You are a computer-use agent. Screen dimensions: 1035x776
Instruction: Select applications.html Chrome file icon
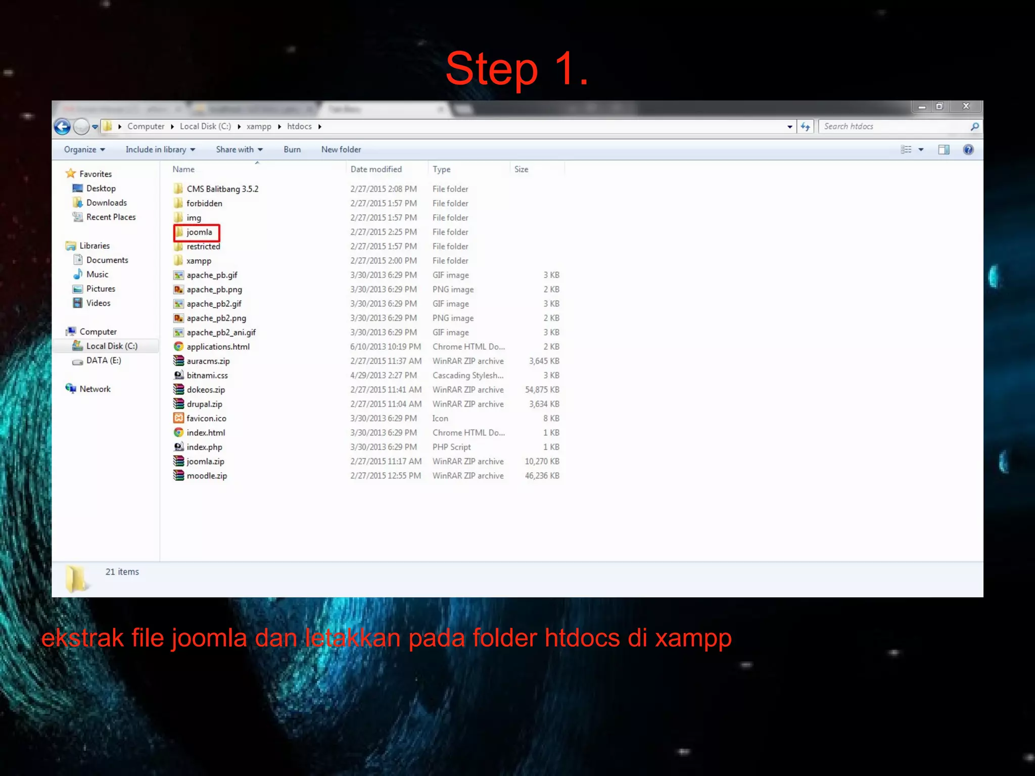click(178, 347)
